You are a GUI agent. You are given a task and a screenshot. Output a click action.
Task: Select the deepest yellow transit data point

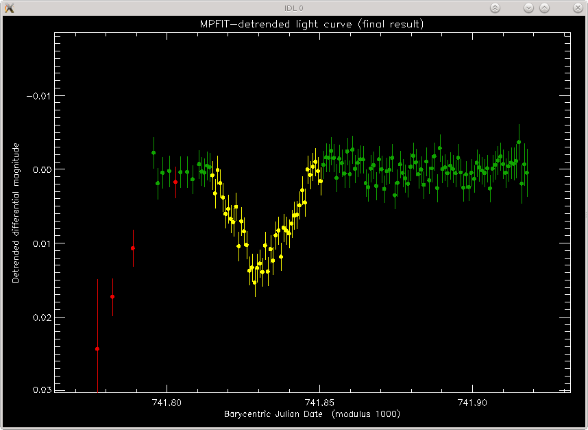[x=255, y=283]
